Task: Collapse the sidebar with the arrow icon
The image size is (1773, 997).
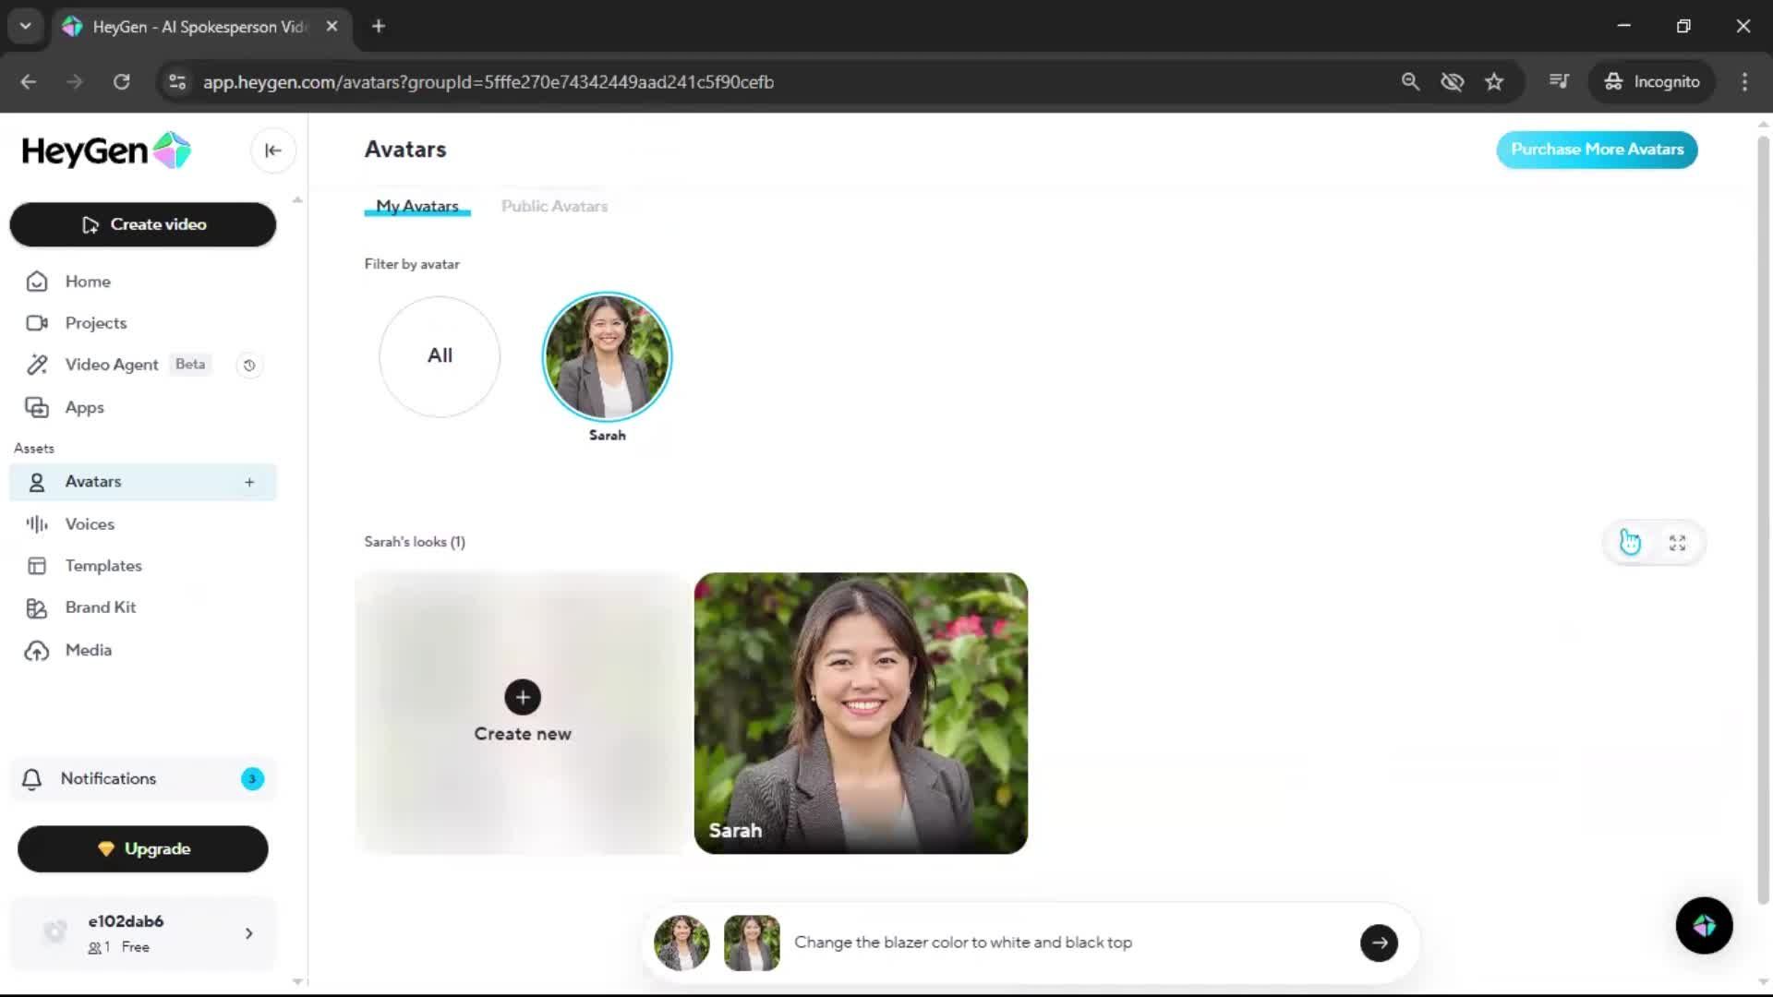Action: coord(272,150)
